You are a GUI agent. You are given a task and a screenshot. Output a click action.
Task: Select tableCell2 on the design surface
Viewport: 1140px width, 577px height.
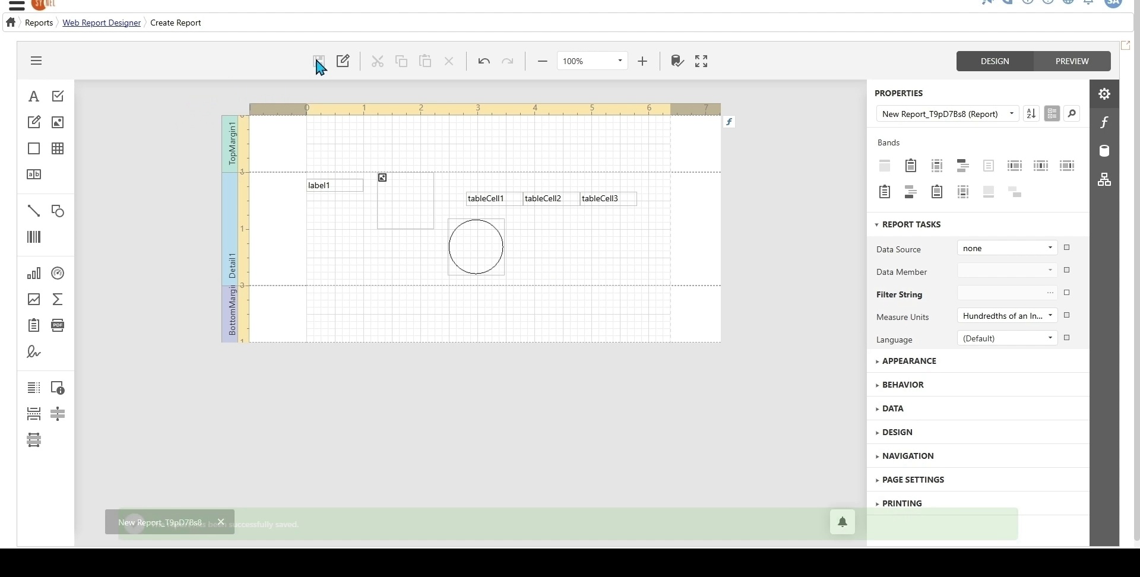[551, 198]
